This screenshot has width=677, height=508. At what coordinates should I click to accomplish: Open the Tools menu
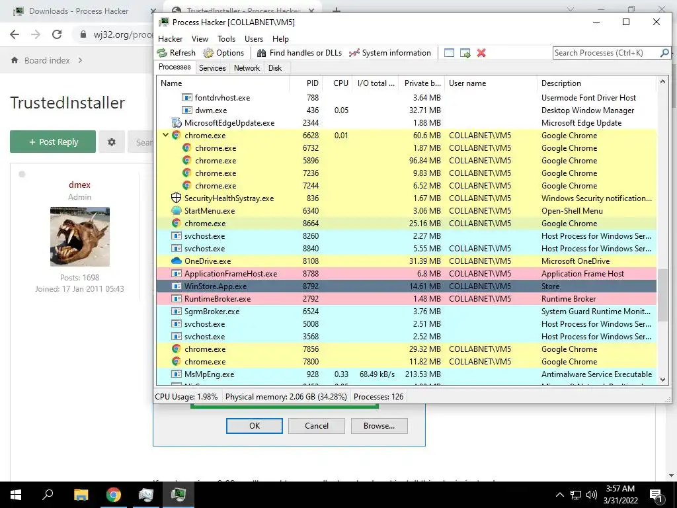pos(226,39)
